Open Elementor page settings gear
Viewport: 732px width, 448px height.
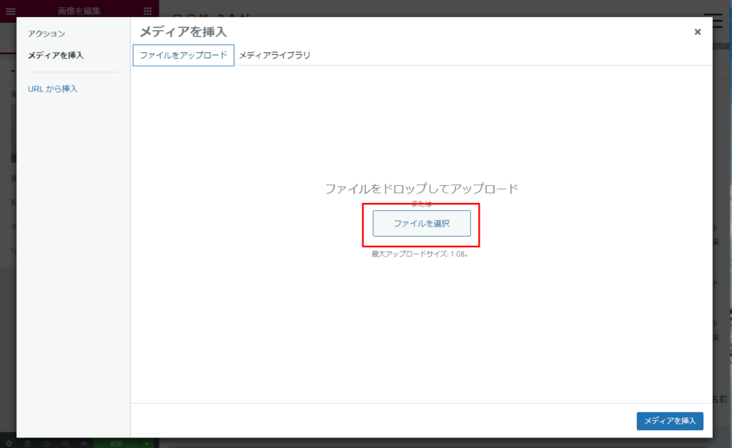9,443
